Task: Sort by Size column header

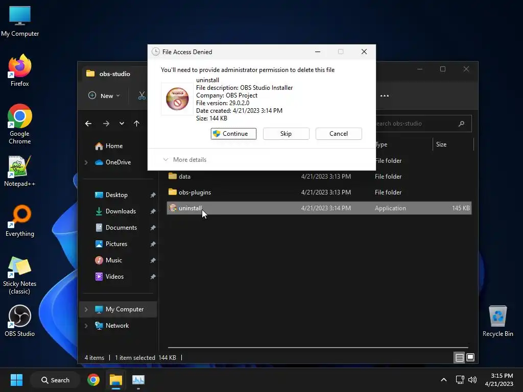Action: tap(453, 144)
